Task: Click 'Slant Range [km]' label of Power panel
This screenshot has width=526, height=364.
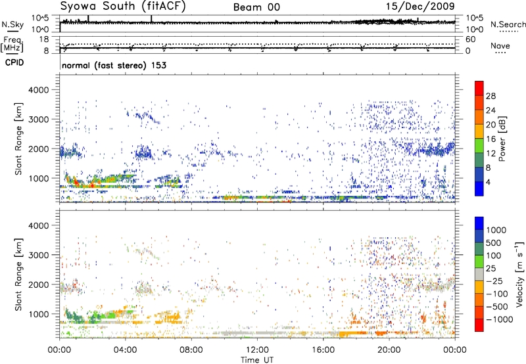Action: point(18,139)
